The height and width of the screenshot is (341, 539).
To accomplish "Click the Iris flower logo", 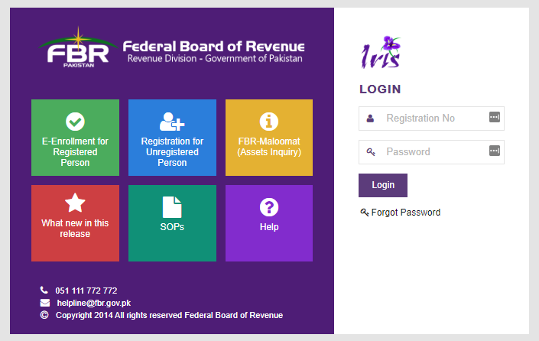I will pyautogui.click(x=382, y=54).
